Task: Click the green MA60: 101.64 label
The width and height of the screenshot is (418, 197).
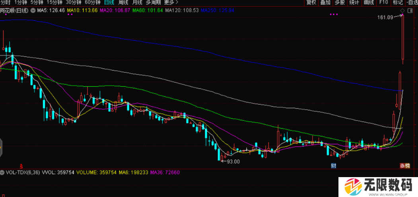Action: (148, 10)
